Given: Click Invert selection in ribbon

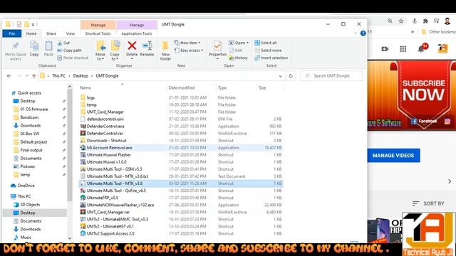Looking at the screenshot, I should [x=271, y=58].
